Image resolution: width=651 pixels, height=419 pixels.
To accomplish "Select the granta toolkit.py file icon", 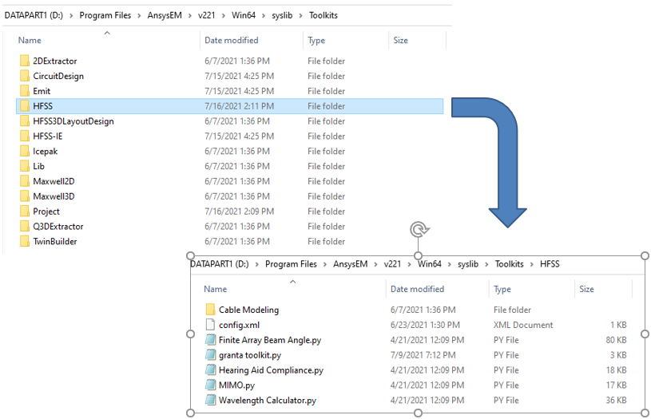I will [x=210, y=355].
